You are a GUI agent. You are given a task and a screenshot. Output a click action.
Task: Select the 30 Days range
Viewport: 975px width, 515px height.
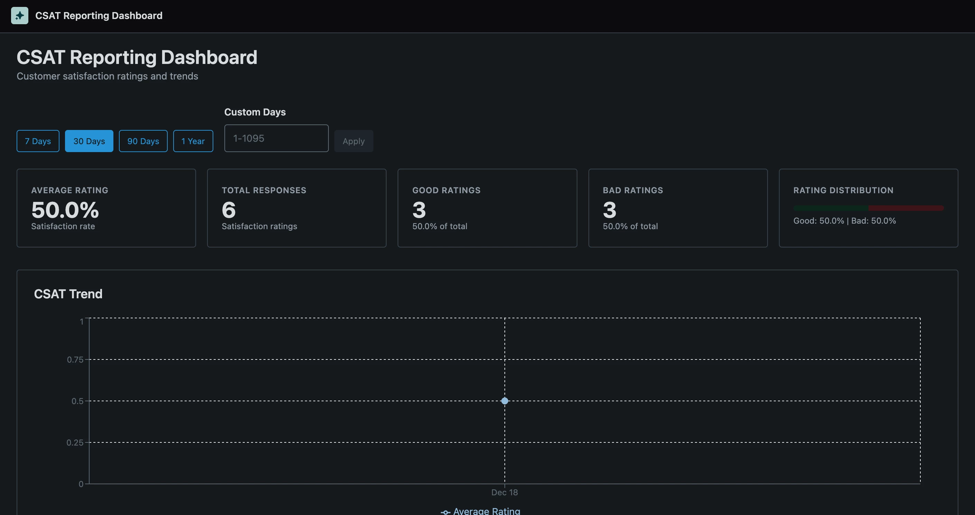[89, 141]
